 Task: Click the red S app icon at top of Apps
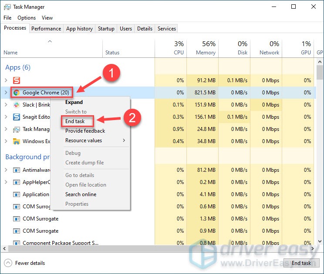pyautogui.click(x=17, y=80)
